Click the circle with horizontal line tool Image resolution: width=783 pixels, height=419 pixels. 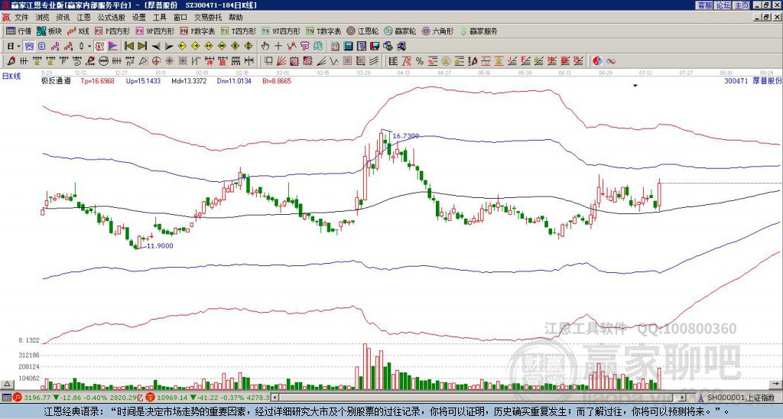tap(103, 61)
